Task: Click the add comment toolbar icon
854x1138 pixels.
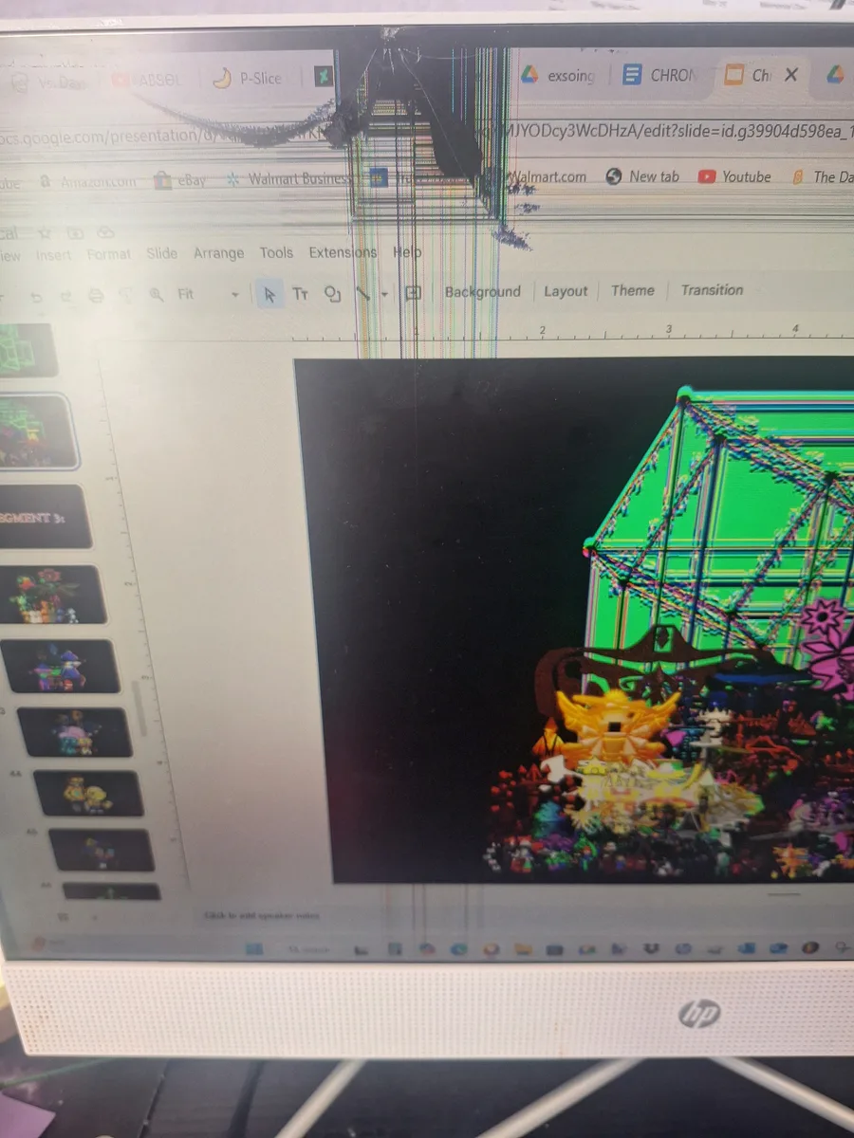Action: (413, 293)
